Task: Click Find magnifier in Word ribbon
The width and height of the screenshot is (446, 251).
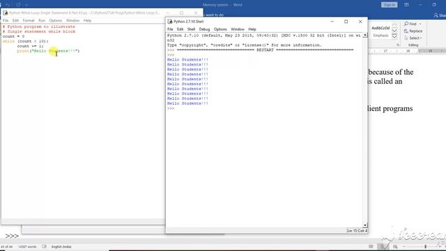Action: [x=406, y=24]
